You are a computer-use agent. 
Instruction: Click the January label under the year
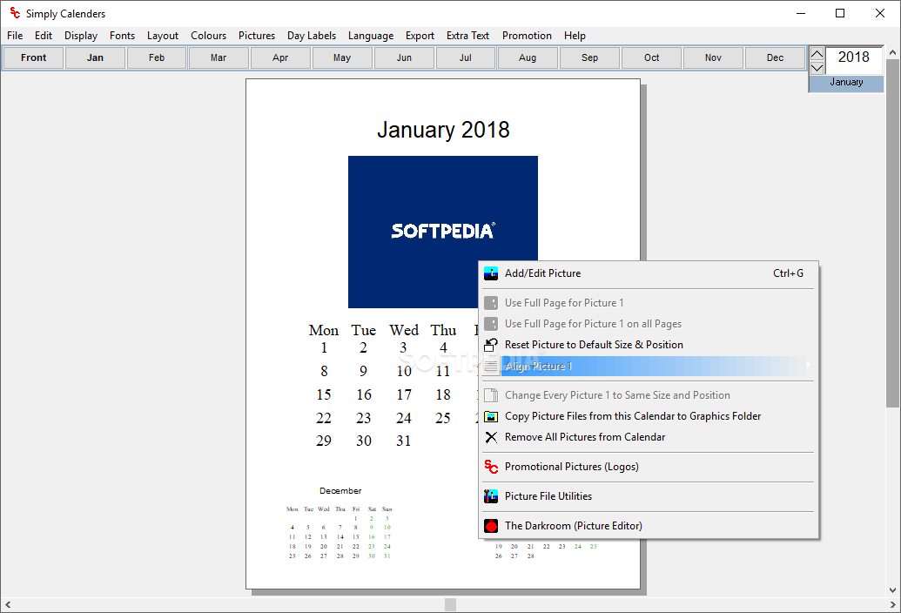846,82
